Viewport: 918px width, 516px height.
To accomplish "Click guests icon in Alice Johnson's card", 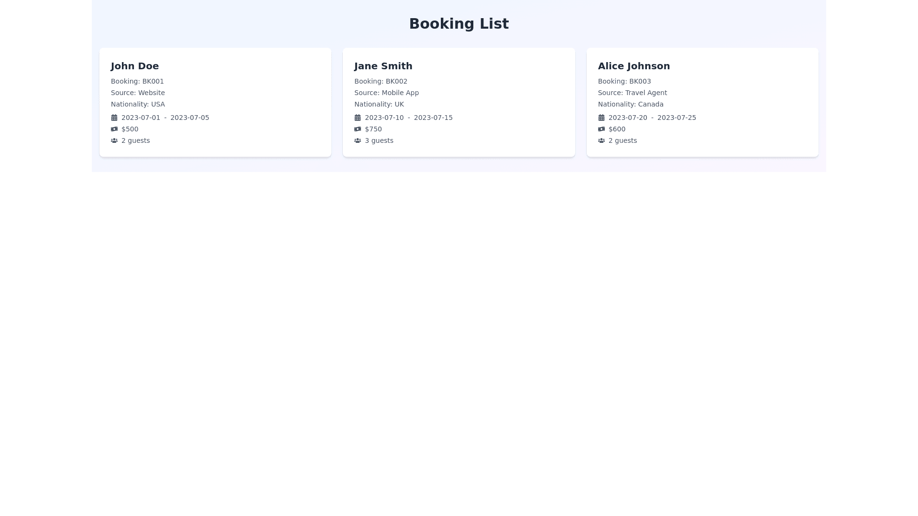I will pos(601,140).
